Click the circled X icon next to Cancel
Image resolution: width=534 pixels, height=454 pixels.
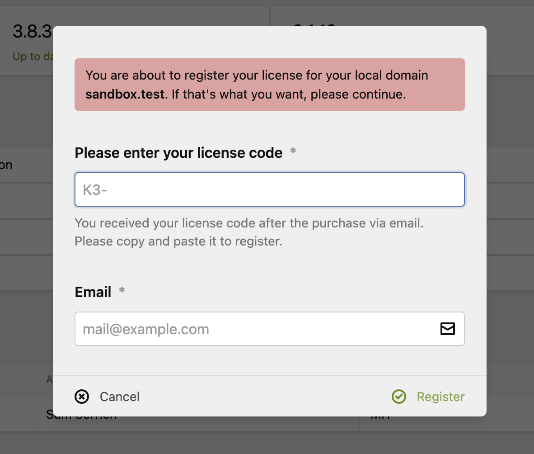(x=82, y=397)
